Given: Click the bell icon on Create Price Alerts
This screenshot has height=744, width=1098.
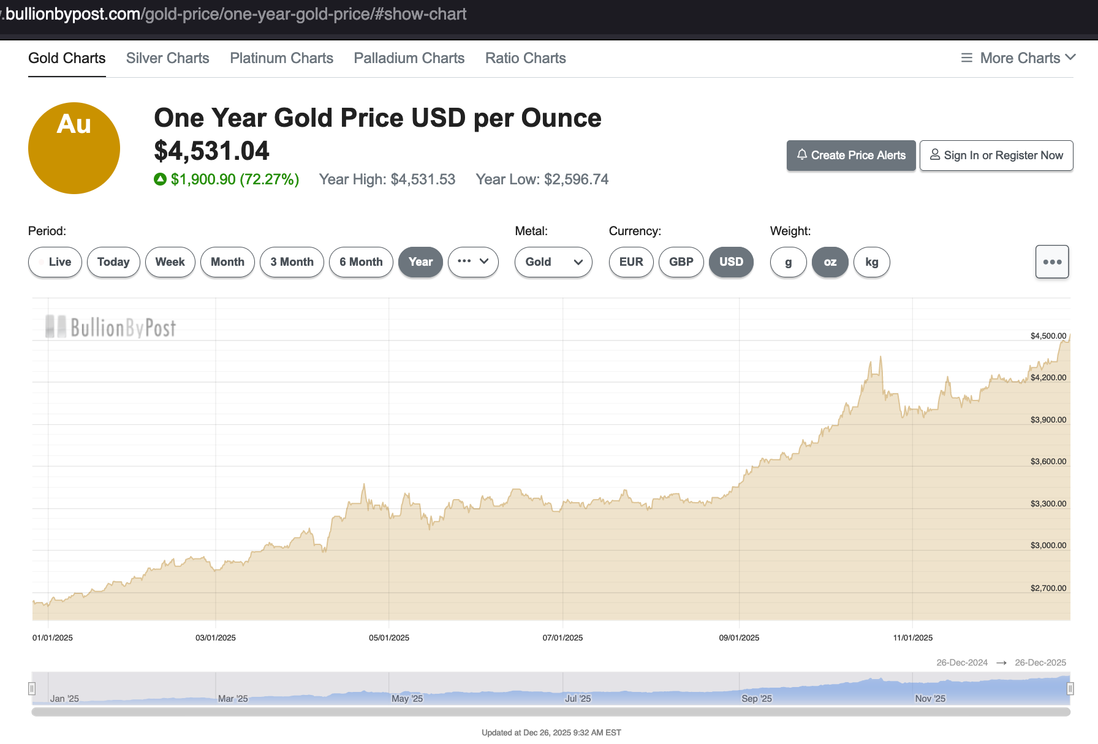Looking at the screenshot, I should [x=801, y=155].
